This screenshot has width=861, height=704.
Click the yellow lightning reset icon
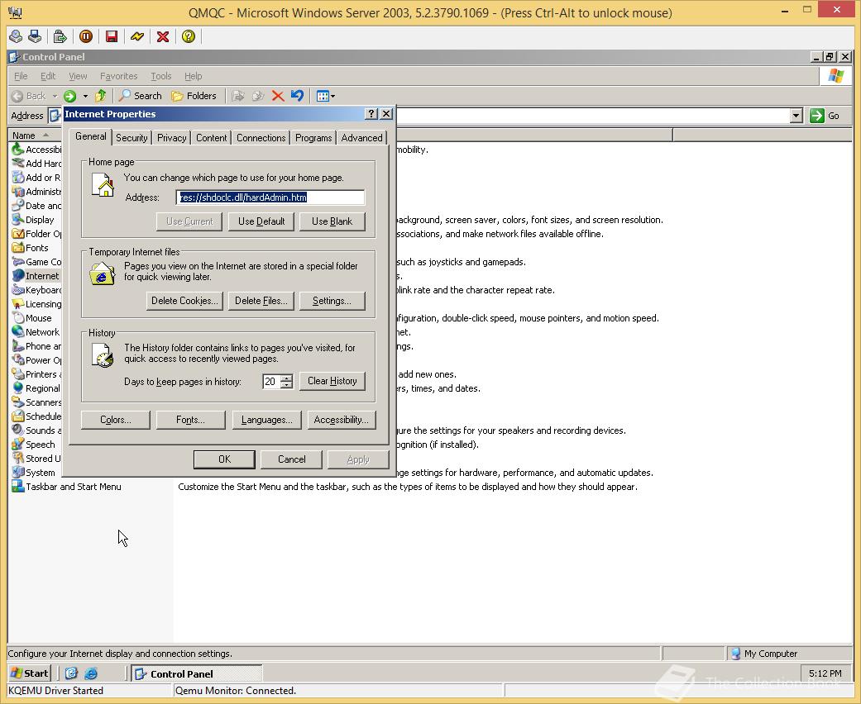coord(136,36)
